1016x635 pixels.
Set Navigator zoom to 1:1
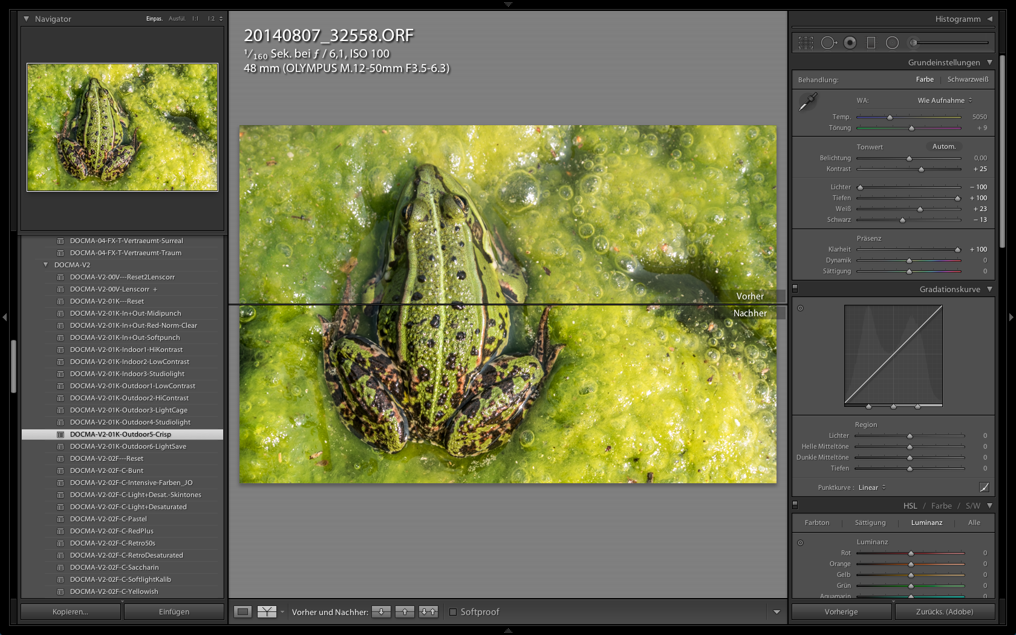(195, 19)
